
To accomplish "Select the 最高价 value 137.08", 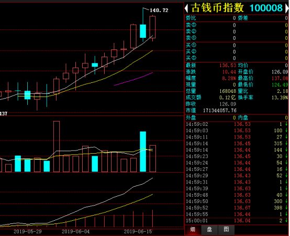I will pyautogui.click(x=280, y=78).
